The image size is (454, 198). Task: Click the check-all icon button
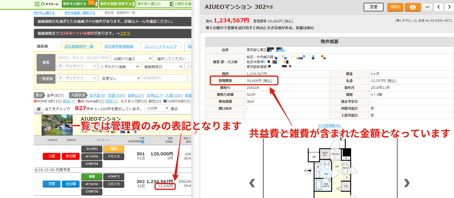pos(39,109)
